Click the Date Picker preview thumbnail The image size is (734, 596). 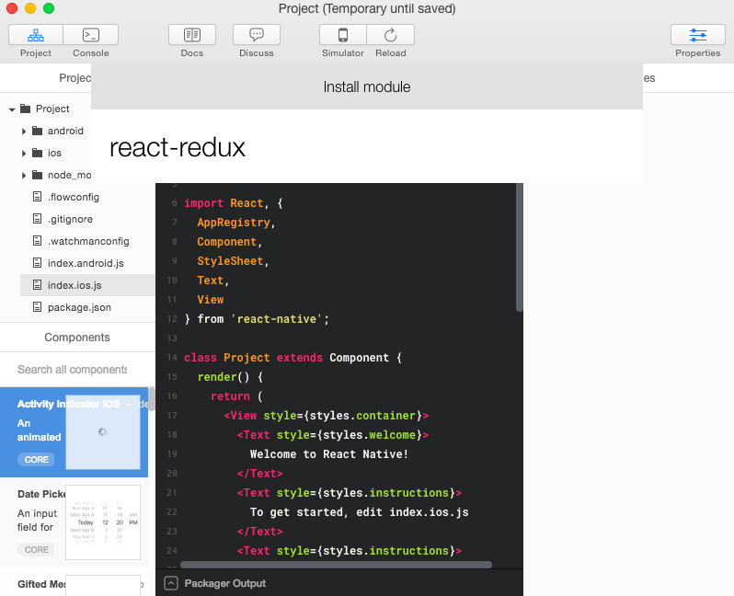click(103, 522)
